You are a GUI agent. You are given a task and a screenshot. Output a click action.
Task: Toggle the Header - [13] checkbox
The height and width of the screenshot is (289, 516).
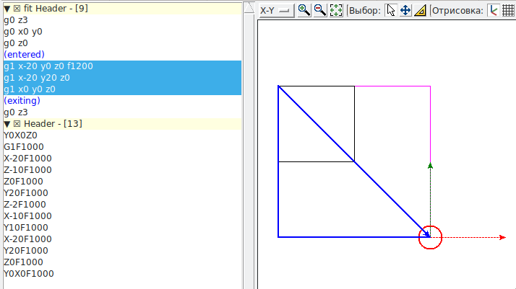[x=17, y=124]
